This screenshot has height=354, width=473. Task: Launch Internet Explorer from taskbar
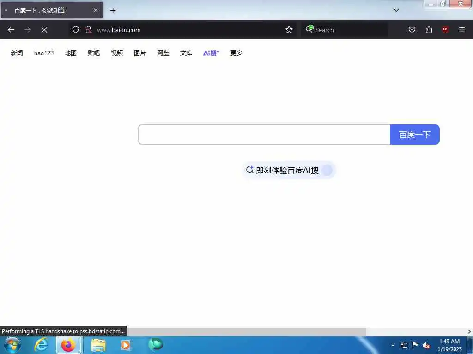tap(41, 345)
